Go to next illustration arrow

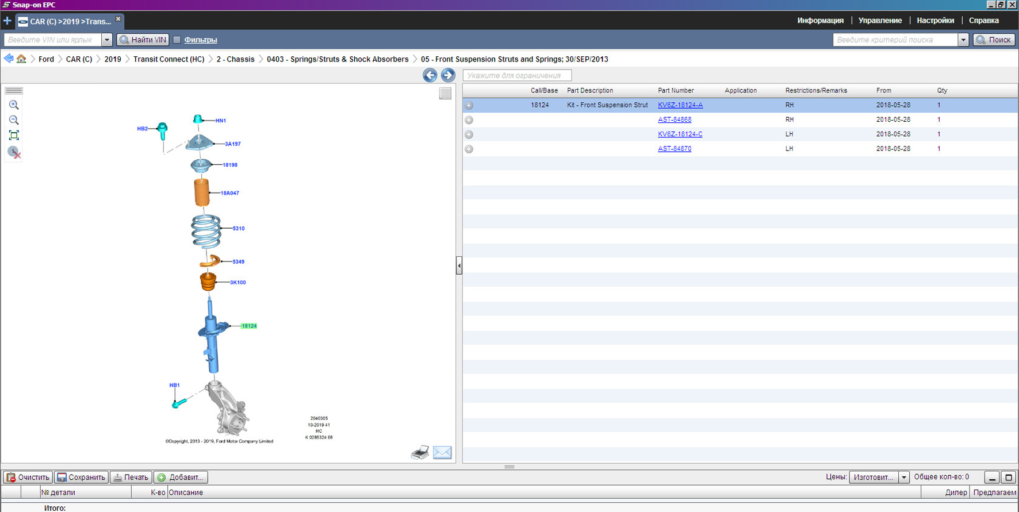coord(447,75)
